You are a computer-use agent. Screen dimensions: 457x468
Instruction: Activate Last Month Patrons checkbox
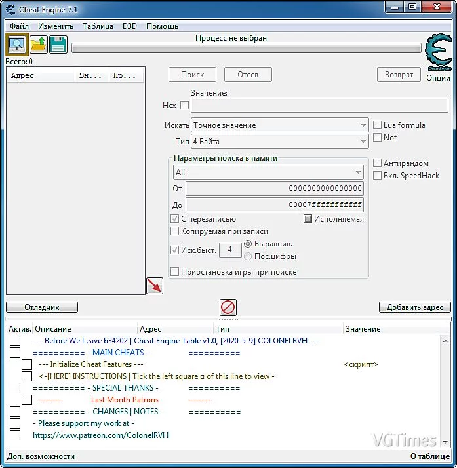pyautogui.click(x=27, y=400)
